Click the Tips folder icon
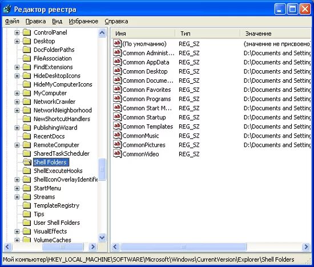Viewport: 314px width, 267px height. click(27, 214)
